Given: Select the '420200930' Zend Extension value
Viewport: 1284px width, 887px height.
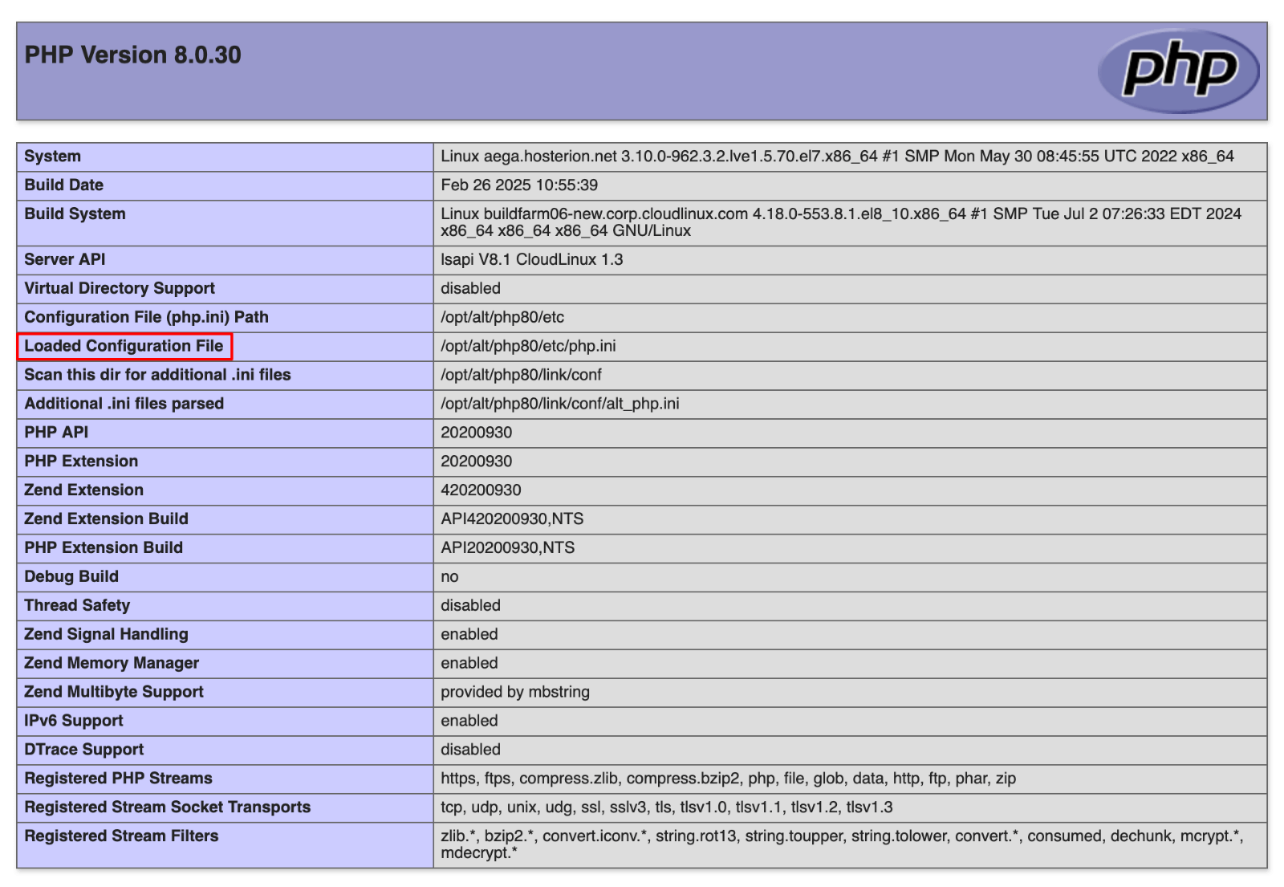Looking at the screenshot, I should point(481,490).
